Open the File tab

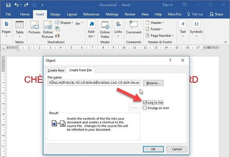pyautogui.click(x=8, y=14)
